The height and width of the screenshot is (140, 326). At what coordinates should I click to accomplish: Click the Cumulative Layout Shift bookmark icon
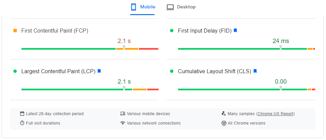pos(255,71)
